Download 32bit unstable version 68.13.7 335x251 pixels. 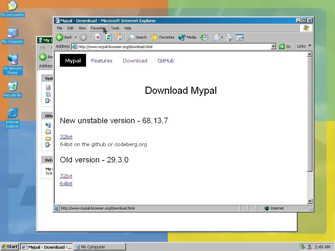coord(66,137)
